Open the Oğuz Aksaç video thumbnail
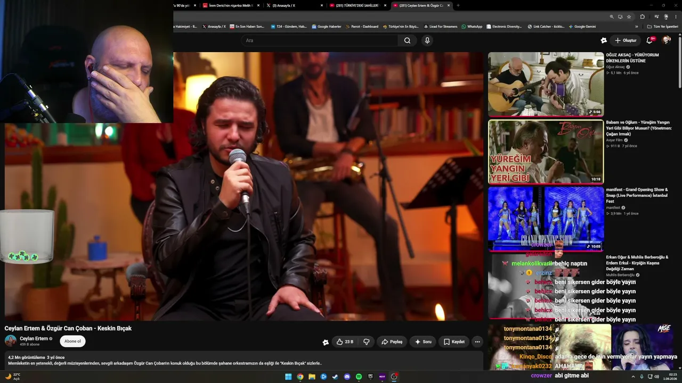 click(x=546, y=84)
